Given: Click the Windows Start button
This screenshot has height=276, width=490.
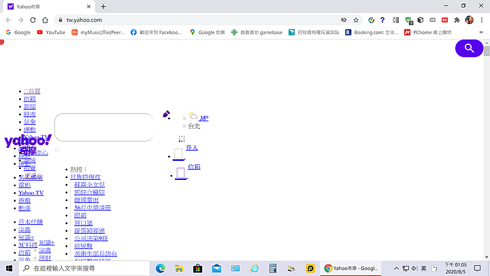Looking at the screenshot, I should [x=9, y=269].
